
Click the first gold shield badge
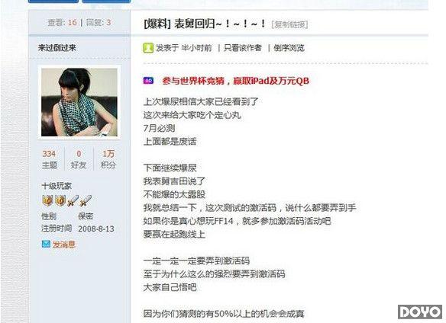coord(47,200)
